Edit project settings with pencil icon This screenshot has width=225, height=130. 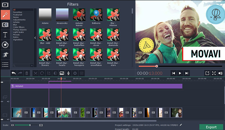click(181, 125)
